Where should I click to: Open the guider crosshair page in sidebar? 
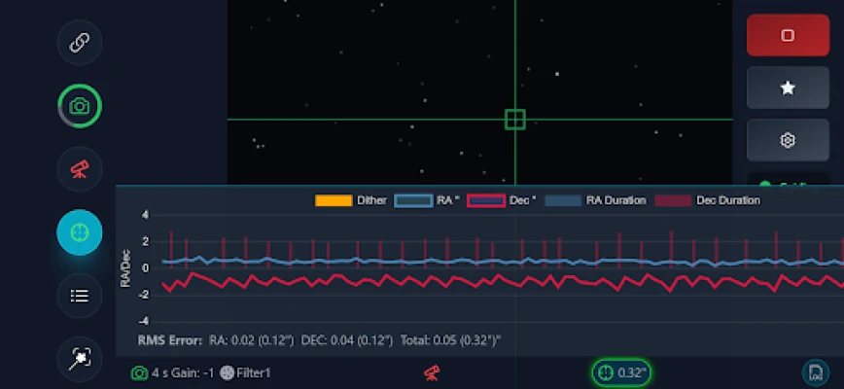pos(79,232)
